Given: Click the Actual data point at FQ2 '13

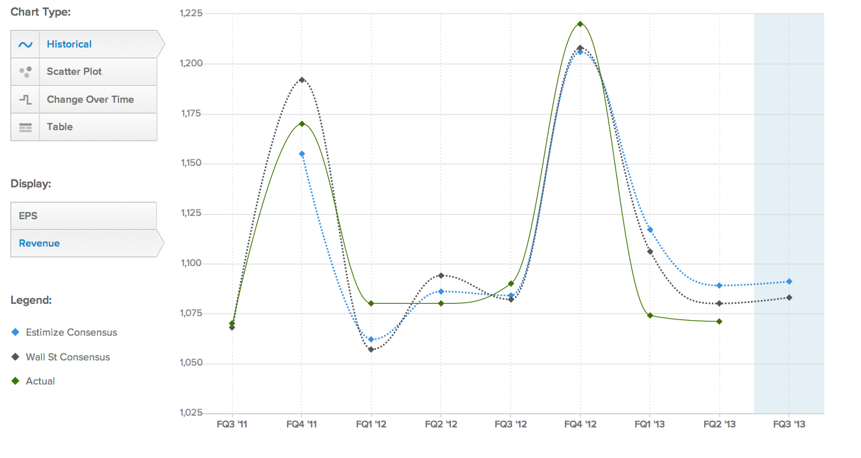Looking at the screenshot, I should coord(719,321).
